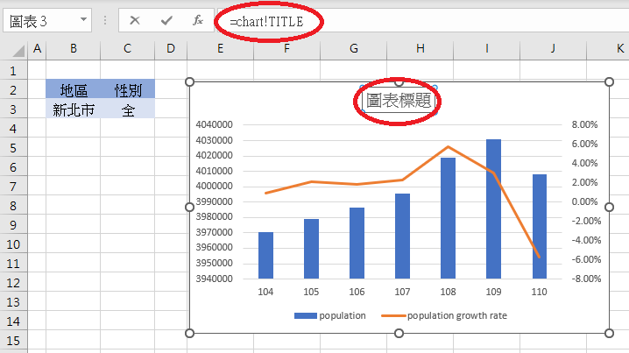Image resolution: width=629 pixels, height=353 pixels.
Task: Open the Name Box dropdown arrow
Action: click(x=83, y=20)
